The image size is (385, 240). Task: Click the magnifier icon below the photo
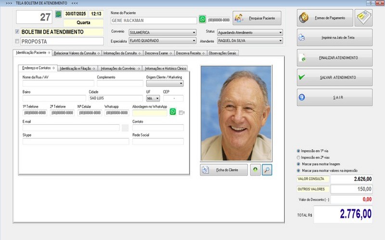coord(267,169)
